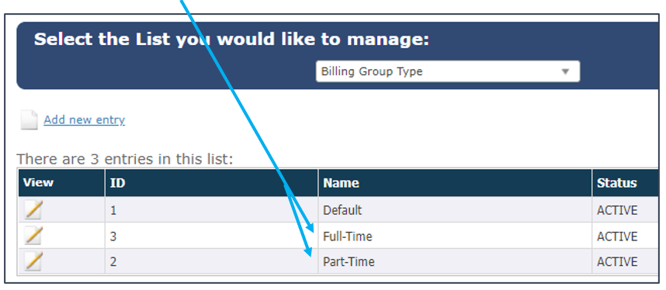The image size is (666, 290).
Task: Click the dropdown arrow of the list selector
Action: [x=565, y=71]
